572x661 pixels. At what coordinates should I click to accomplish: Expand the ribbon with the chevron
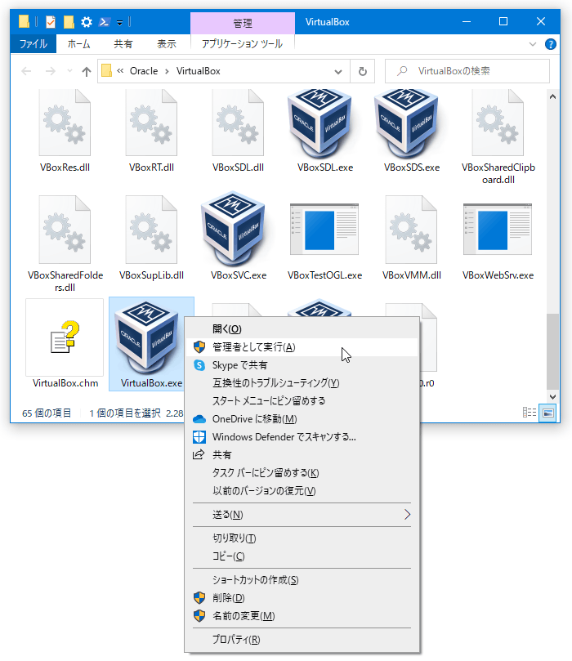(x=533, y=44)
